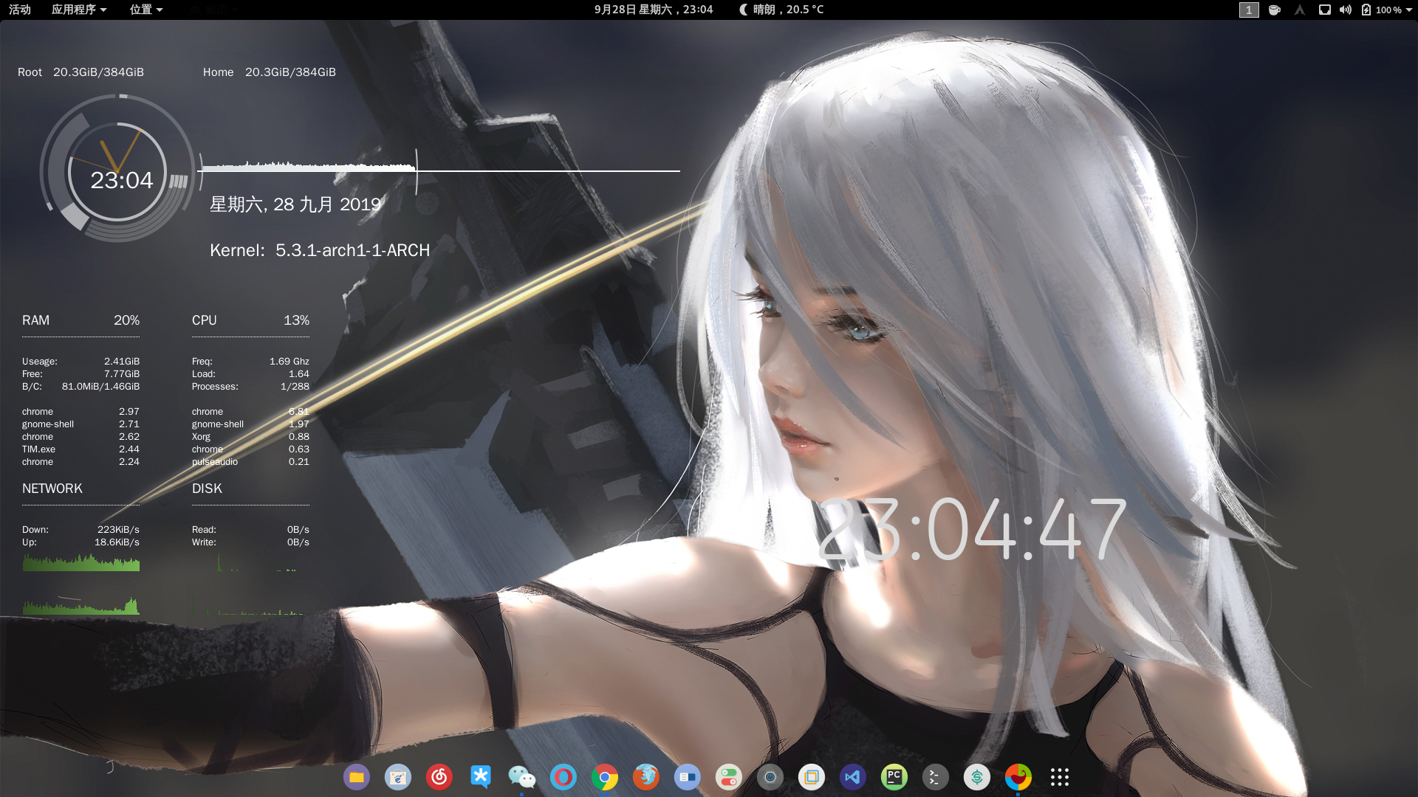
Task: Click the disk Read 0B/s row
Action: [250, 530]
